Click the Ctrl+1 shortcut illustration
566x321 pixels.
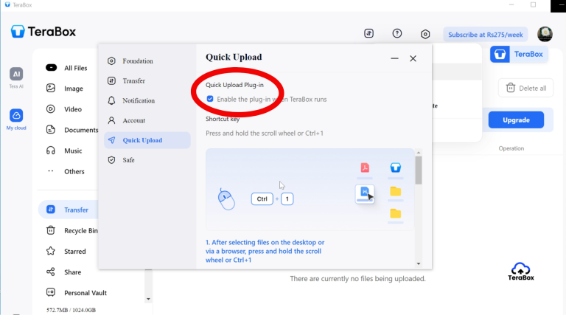[x=272, y=199]
